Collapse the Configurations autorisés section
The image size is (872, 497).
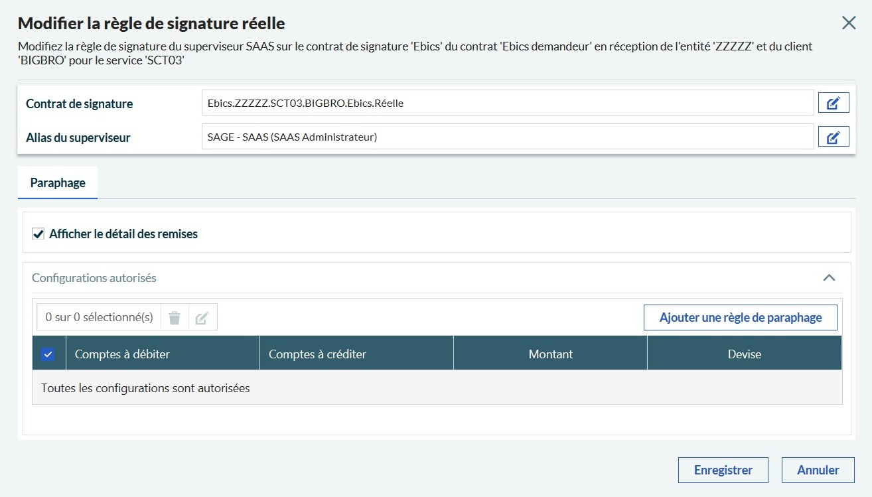point(829,278)
